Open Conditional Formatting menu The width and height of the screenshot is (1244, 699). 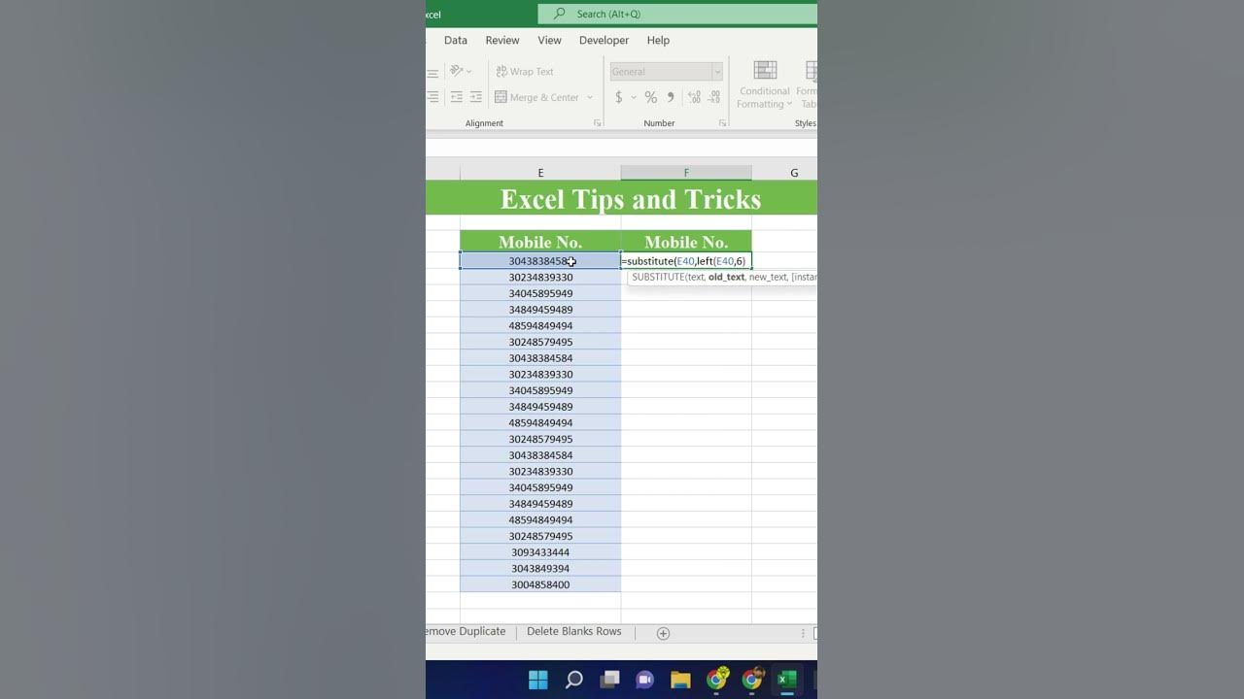tap(765, 85)
